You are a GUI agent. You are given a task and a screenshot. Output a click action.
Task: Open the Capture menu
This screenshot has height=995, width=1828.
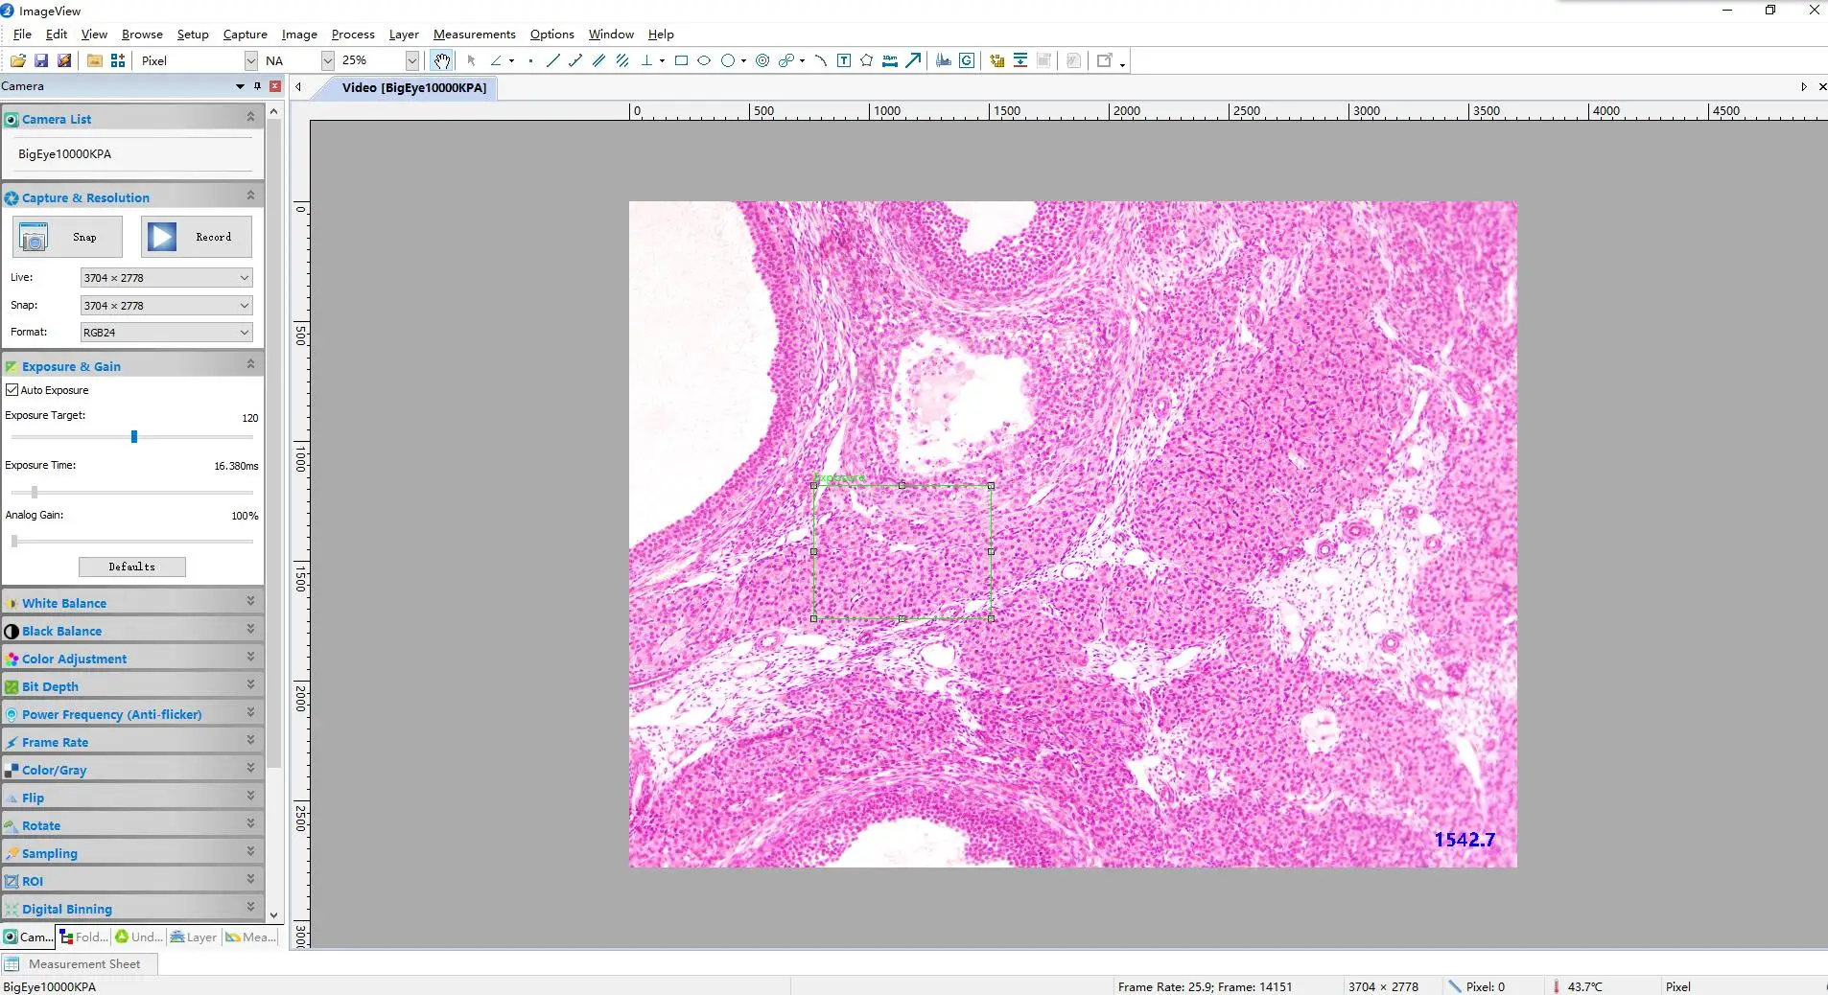[x=245, y=35]
